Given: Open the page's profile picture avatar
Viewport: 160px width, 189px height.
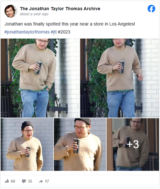Looking at the screenshot, I should [11, 11].
